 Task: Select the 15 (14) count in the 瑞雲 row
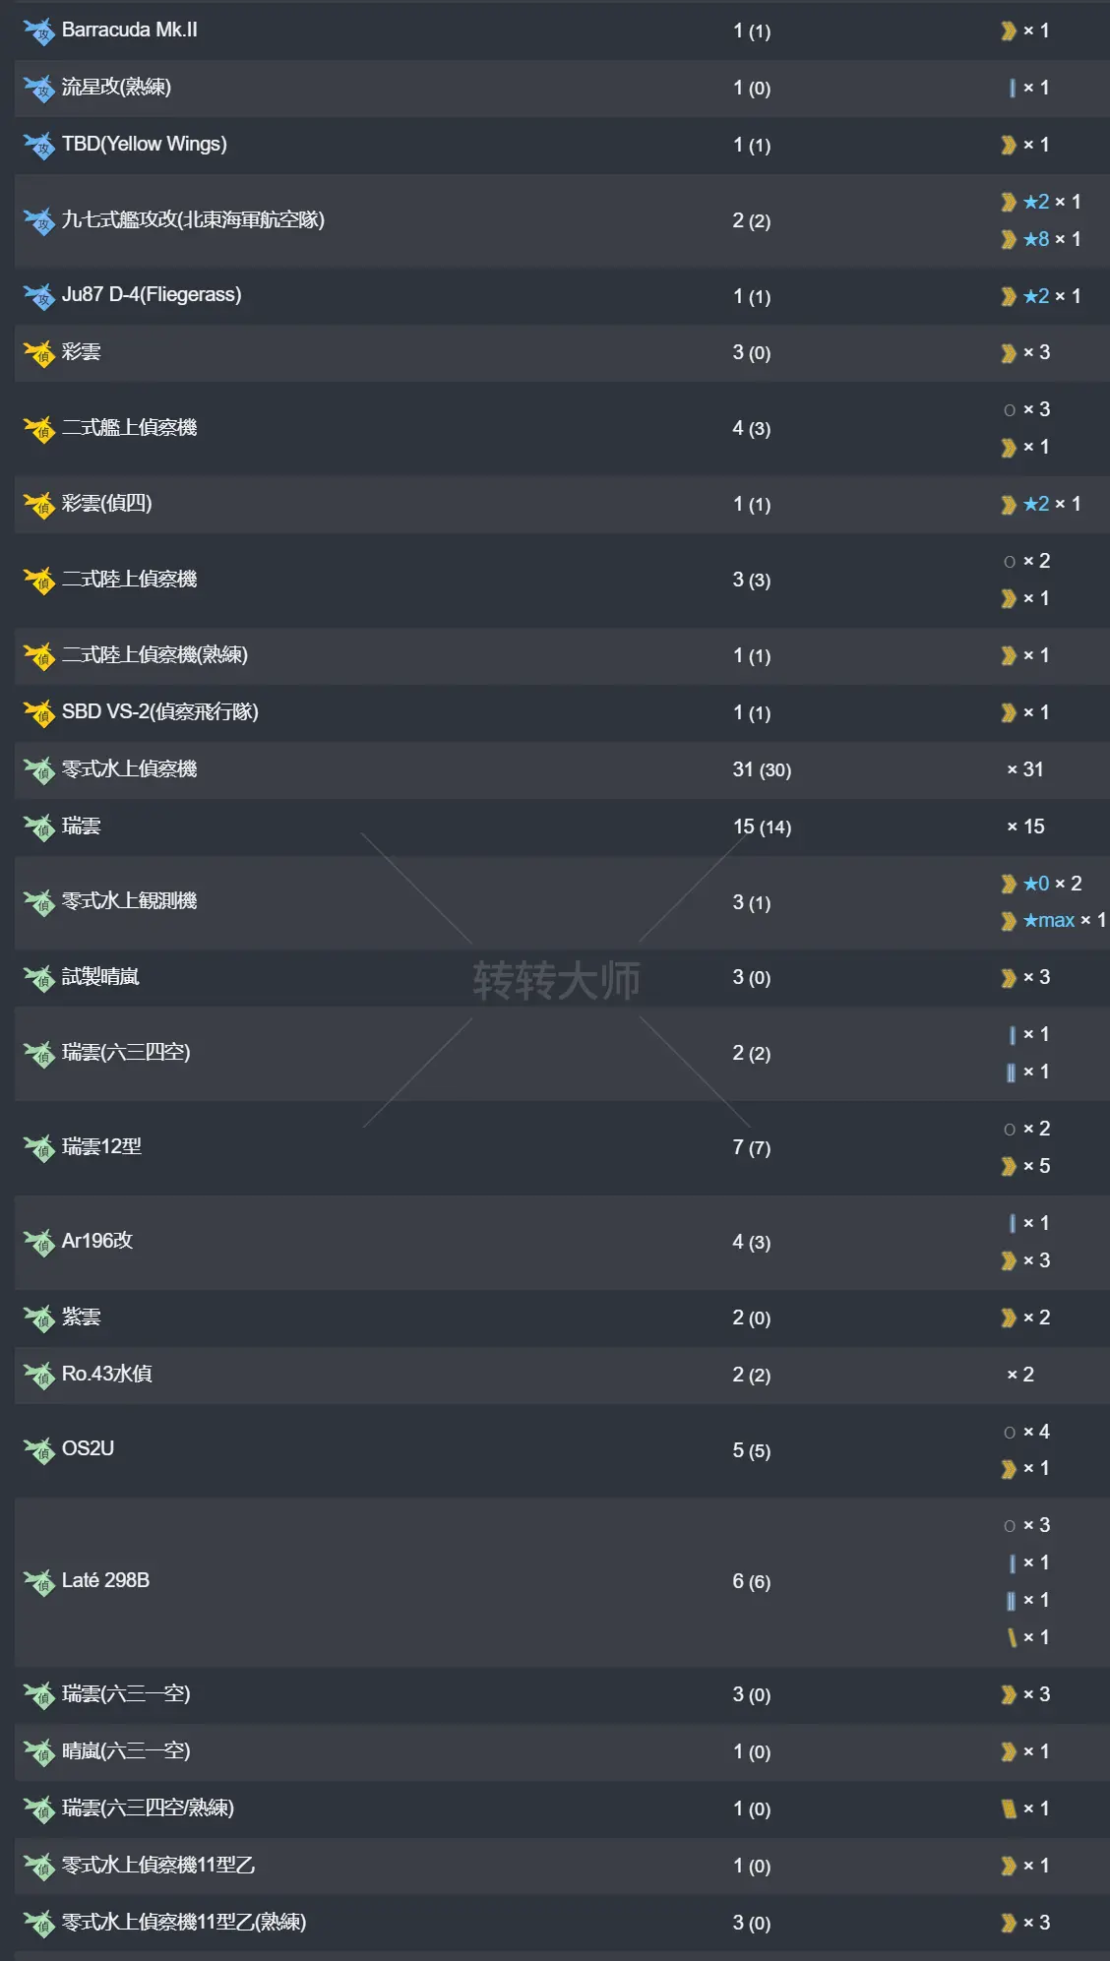pos(762,827)
